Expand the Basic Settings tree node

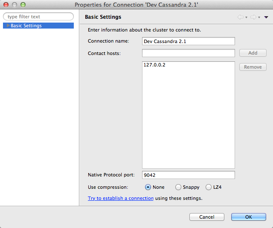click(8, 26)
